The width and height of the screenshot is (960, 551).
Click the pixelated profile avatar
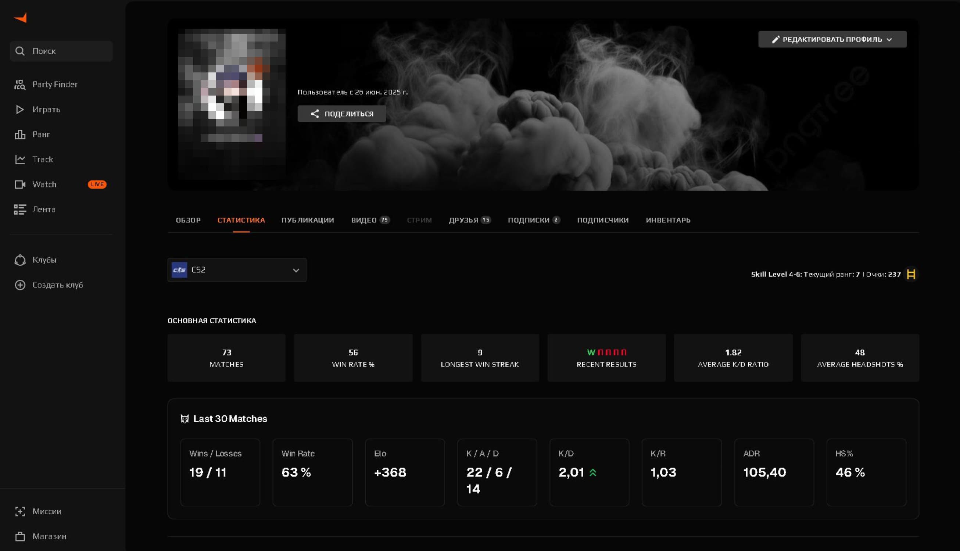click(232, 104)
